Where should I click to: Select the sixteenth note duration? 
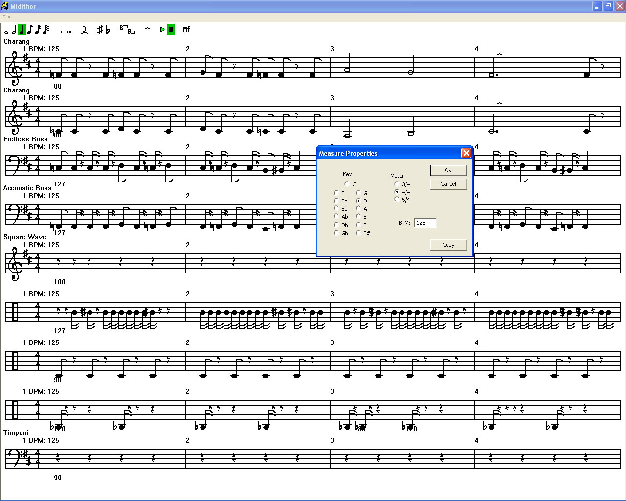(x=38, y=30)
